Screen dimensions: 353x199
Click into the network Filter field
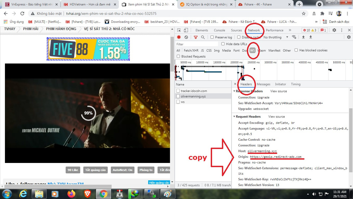click(197, 44)
